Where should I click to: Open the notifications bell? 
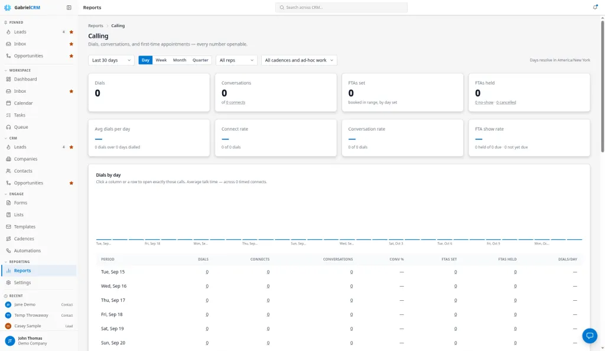(x=595, y=7)
